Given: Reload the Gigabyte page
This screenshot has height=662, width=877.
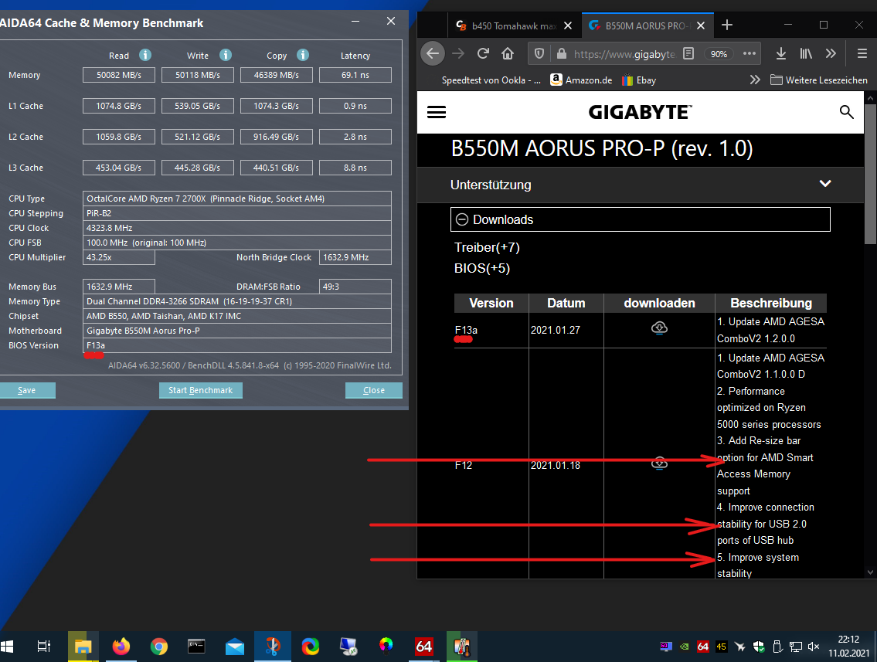Looking at the screenshot, I should tap(483, 53).
